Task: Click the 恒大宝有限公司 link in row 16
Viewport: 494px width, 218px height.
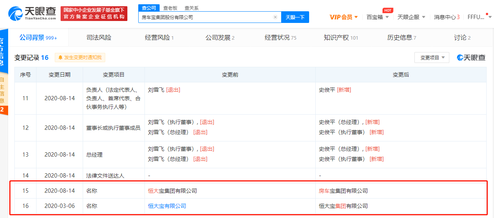Action: [x=167, y=206]
